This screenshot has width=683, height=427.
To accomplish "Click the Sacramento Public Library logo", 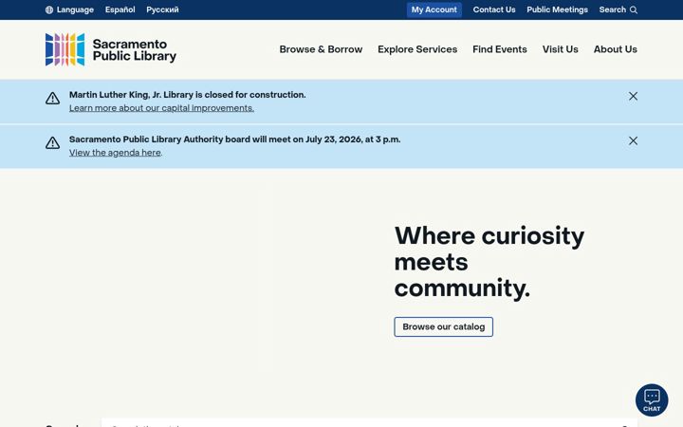I will [111, 49].
